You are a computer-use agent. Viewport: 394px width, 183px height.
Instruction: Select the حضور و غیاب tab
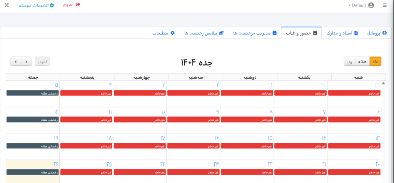301,33
